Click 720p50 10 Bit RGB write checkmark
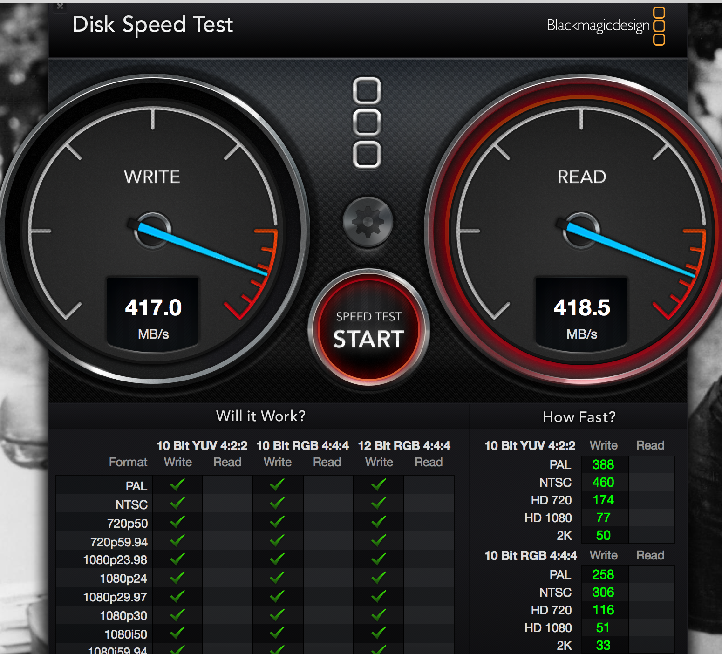 tap(277, 522)
